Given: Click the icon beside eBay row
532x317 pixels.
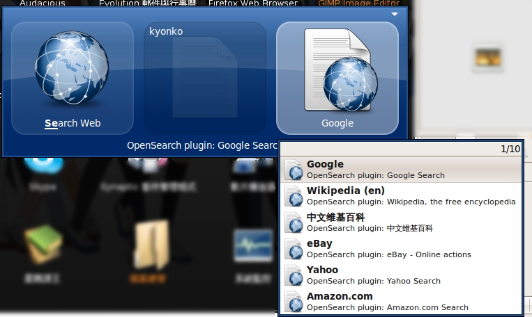Looking at the screenshot, I should 294,249.
